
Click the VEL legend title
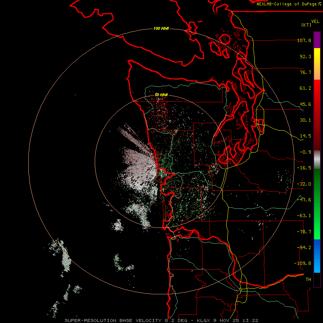click(x=315, y=22)
